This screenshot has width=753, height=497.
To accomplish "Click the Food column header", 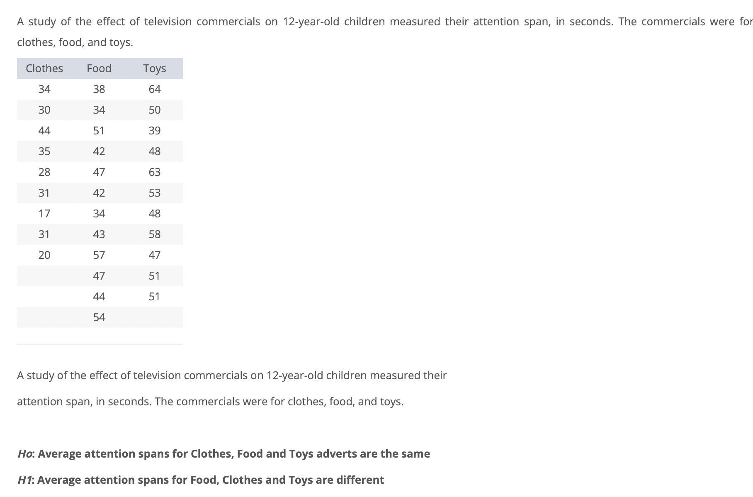I will click(x=99, y=68).
